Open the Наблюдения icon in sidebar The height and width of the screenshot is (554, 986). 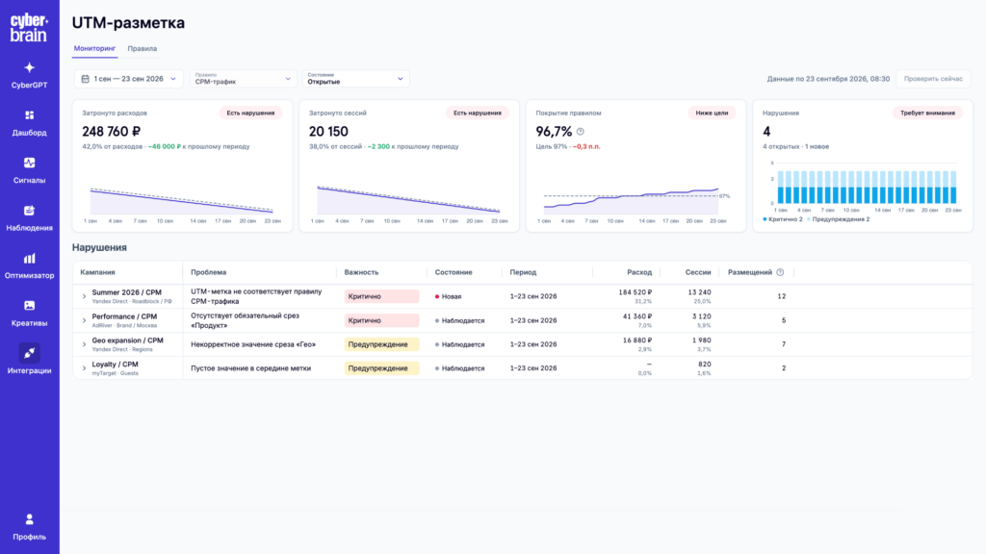(x=30, y=211)
